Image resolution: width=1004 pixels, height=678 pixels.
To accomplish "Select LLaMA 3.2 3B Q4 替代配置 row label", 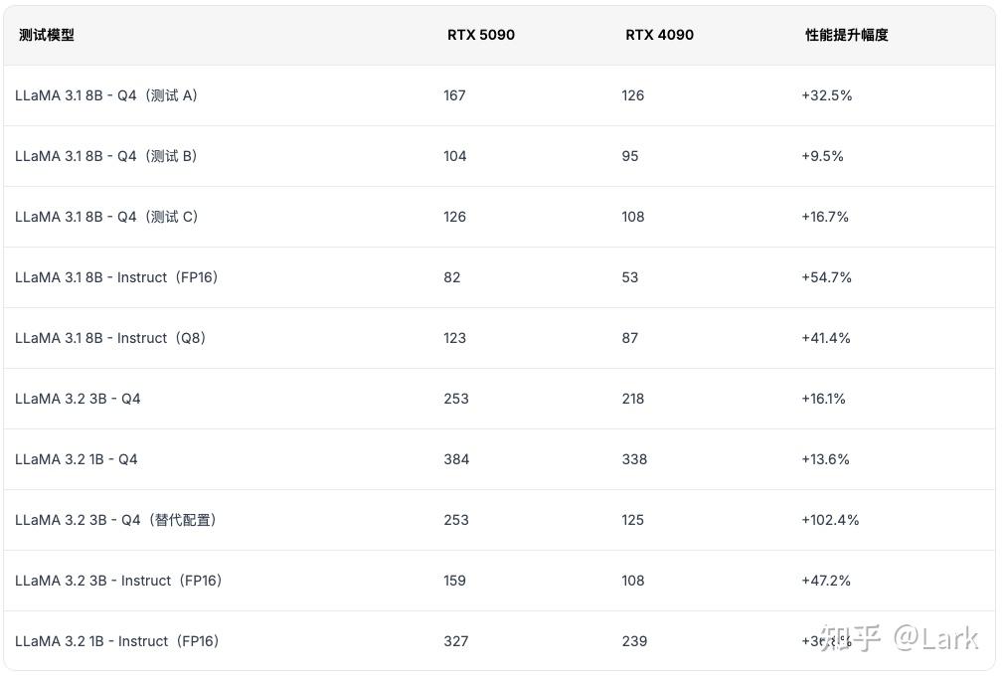I will tap(115, 520).
